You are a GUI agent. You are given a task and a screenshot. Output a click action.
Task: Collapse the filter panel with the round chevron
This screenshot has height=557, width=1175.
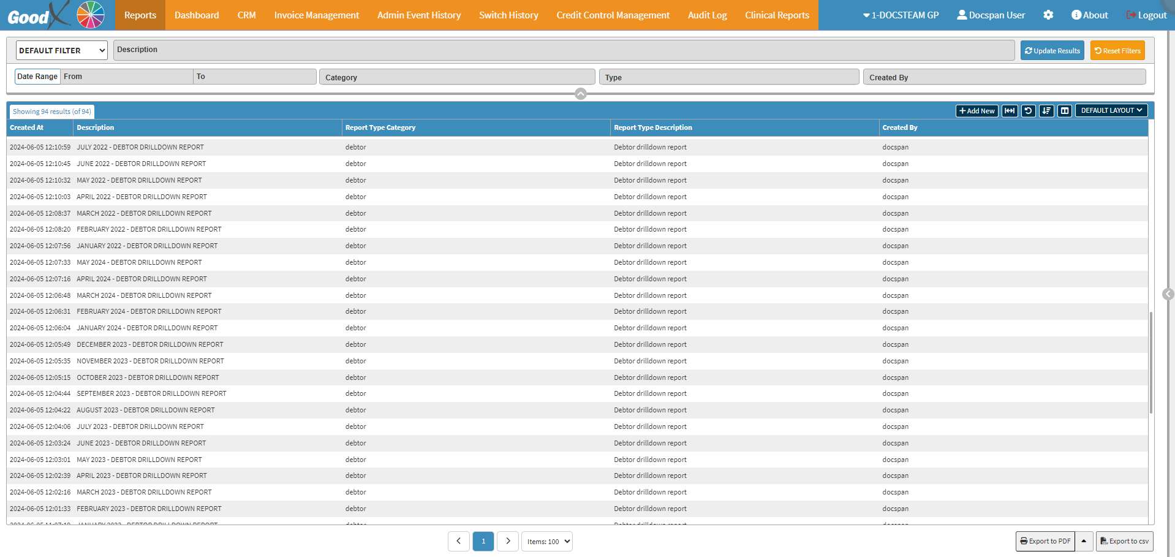(581, 94)
